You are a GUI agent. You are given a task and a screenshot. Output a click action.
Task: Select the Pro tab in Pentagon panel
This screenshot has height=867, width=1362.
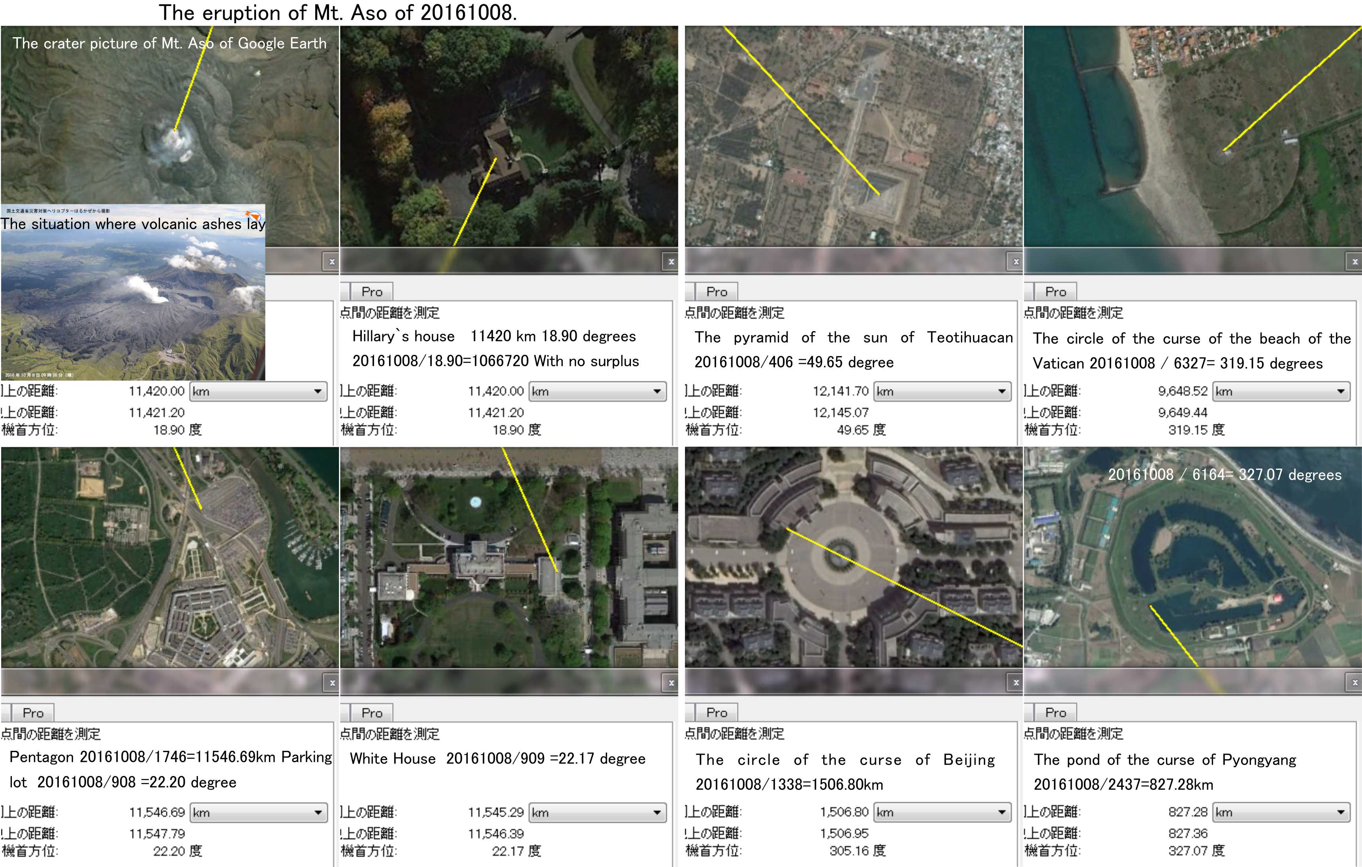coord(33,713)
